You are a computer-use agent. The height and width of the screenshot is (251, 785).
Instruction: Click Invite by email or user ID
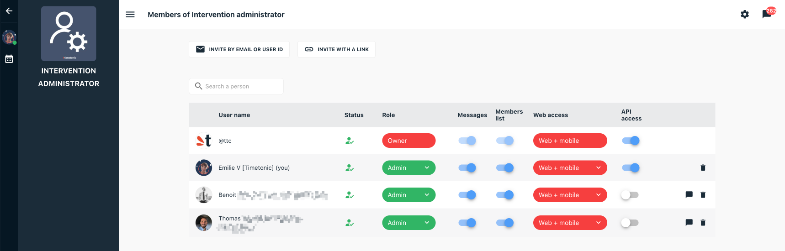point(239,49)
